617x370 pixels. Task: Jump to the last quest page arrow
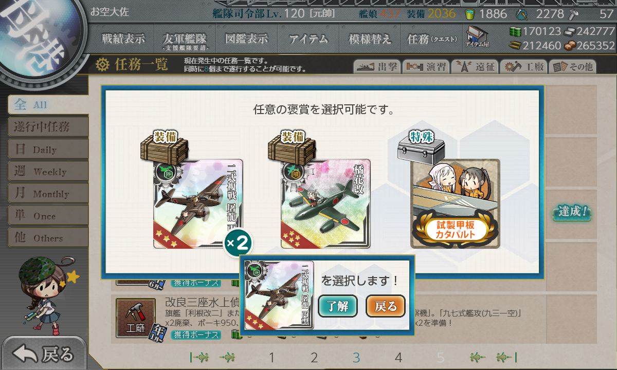click(505, 358)
